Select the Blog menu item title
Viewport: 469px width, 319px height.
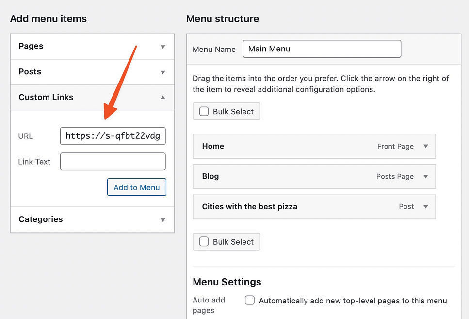[x=210, y=176]
